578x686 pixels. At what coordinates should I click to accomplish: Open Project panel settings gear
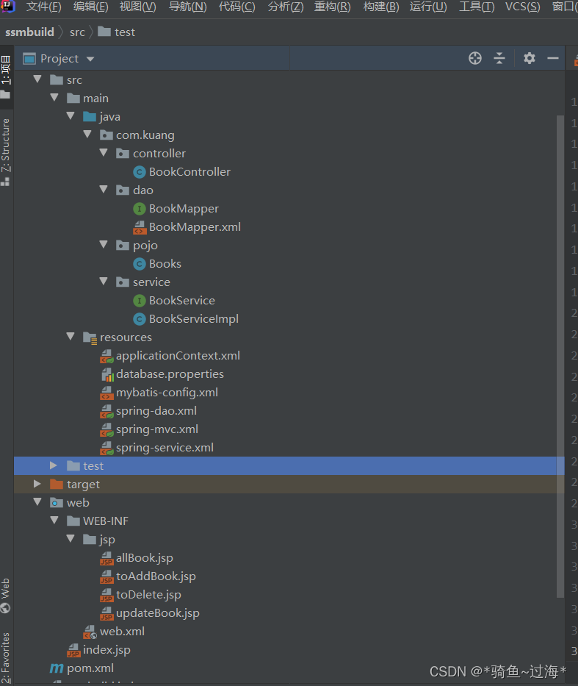tap(530, 58)
